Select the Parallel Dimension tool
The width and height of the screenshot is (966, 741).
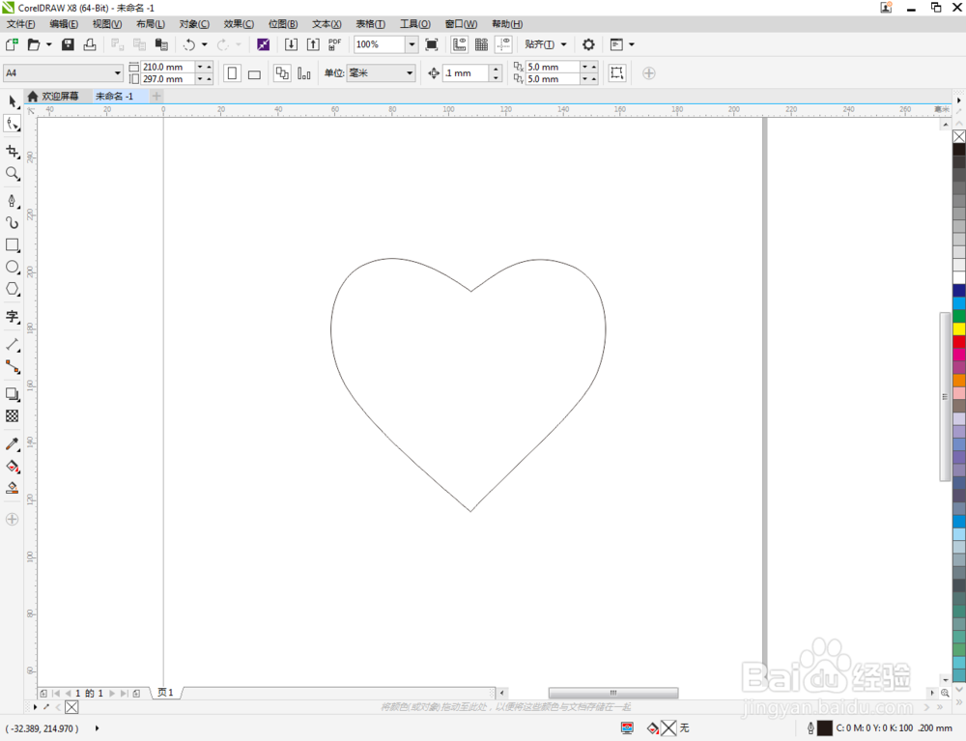(13, 344)
